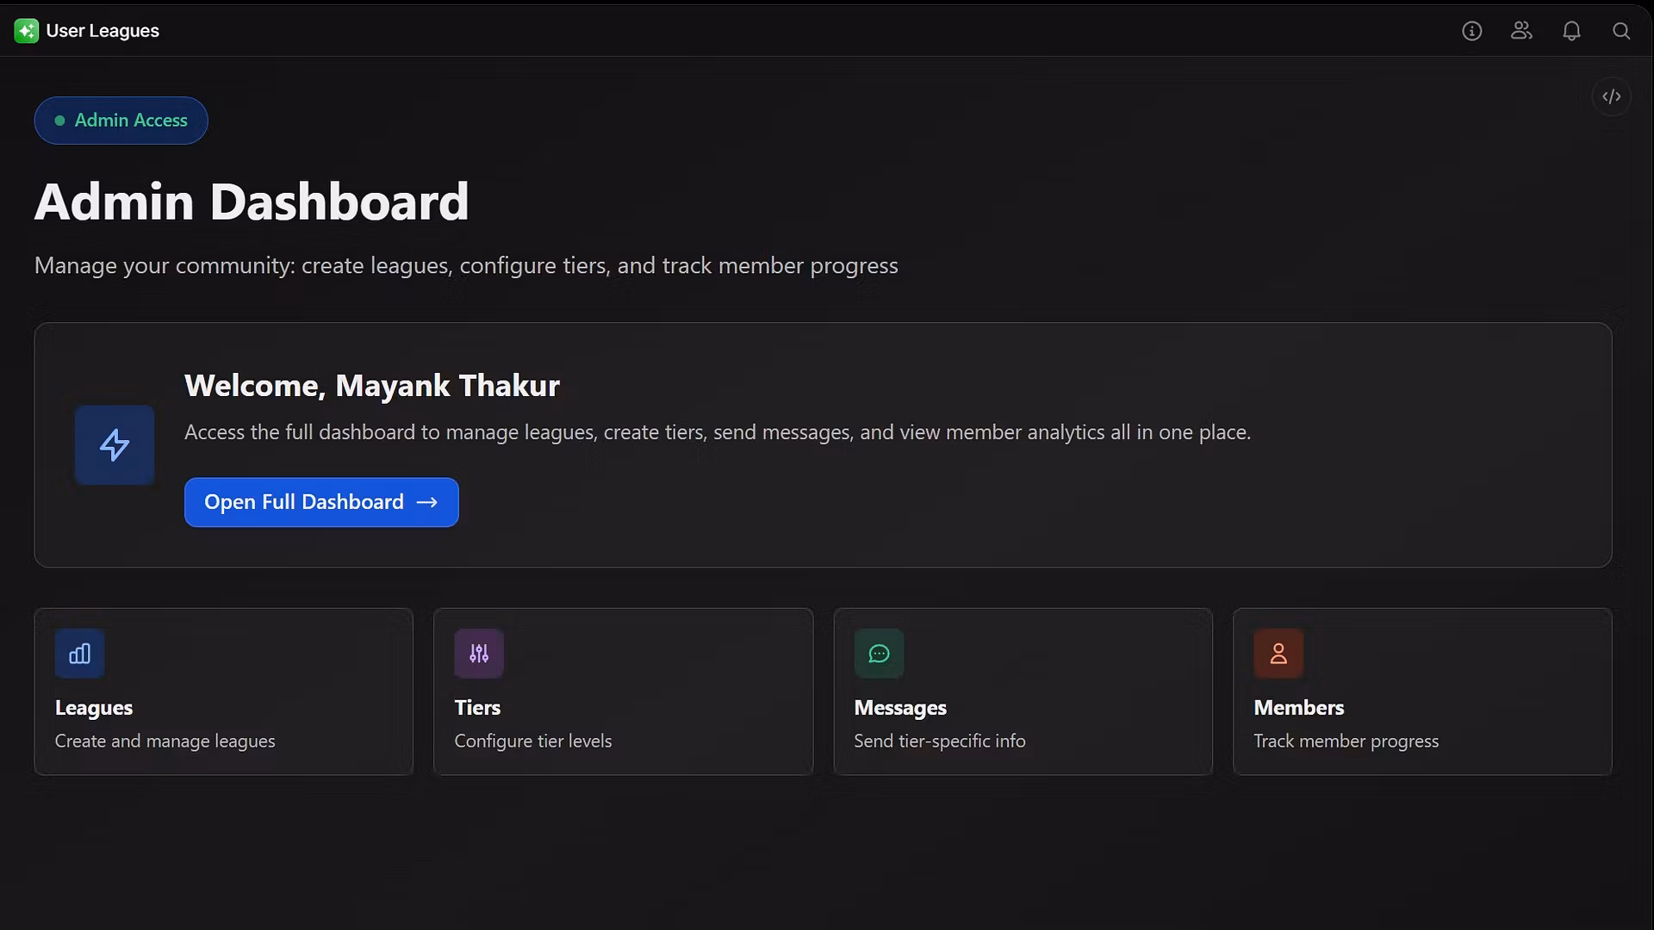Click the Leagues bar chart icon

coord(79,654)
